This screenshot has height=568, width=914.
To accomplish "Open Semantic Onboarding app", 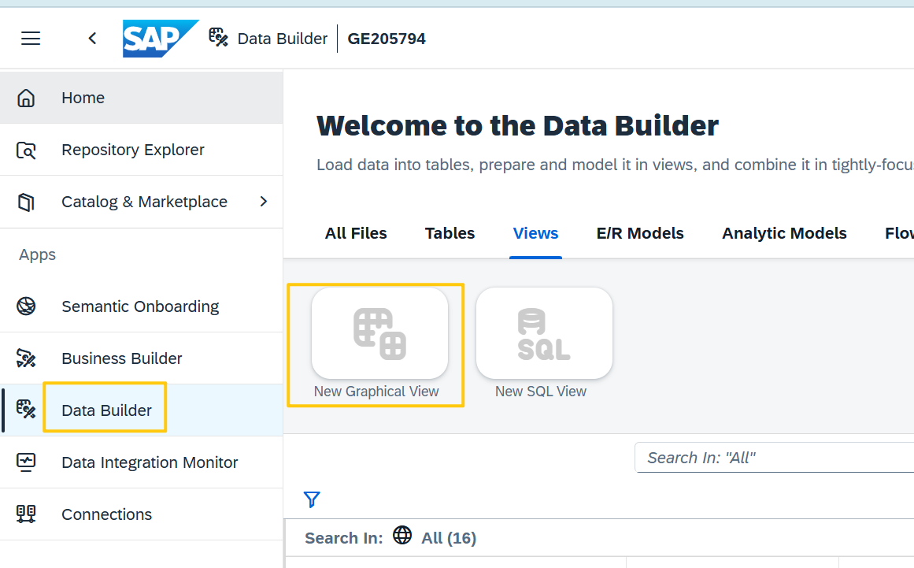I will (x=141, y=306).
